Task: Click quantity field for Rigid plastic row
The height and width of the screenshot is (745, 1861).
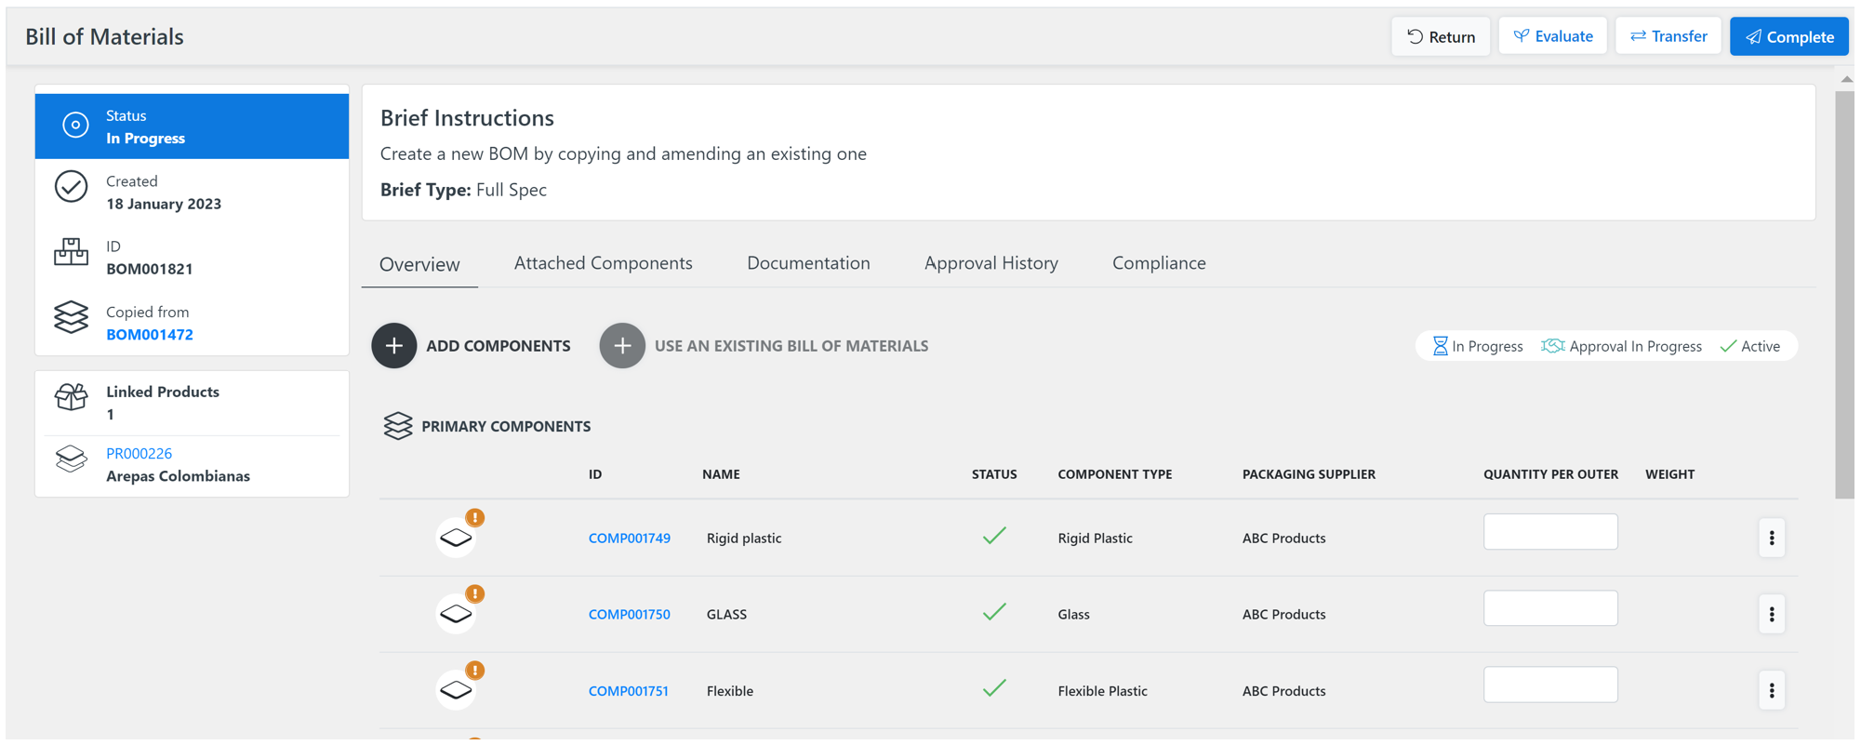Action: click(1550, 532)
